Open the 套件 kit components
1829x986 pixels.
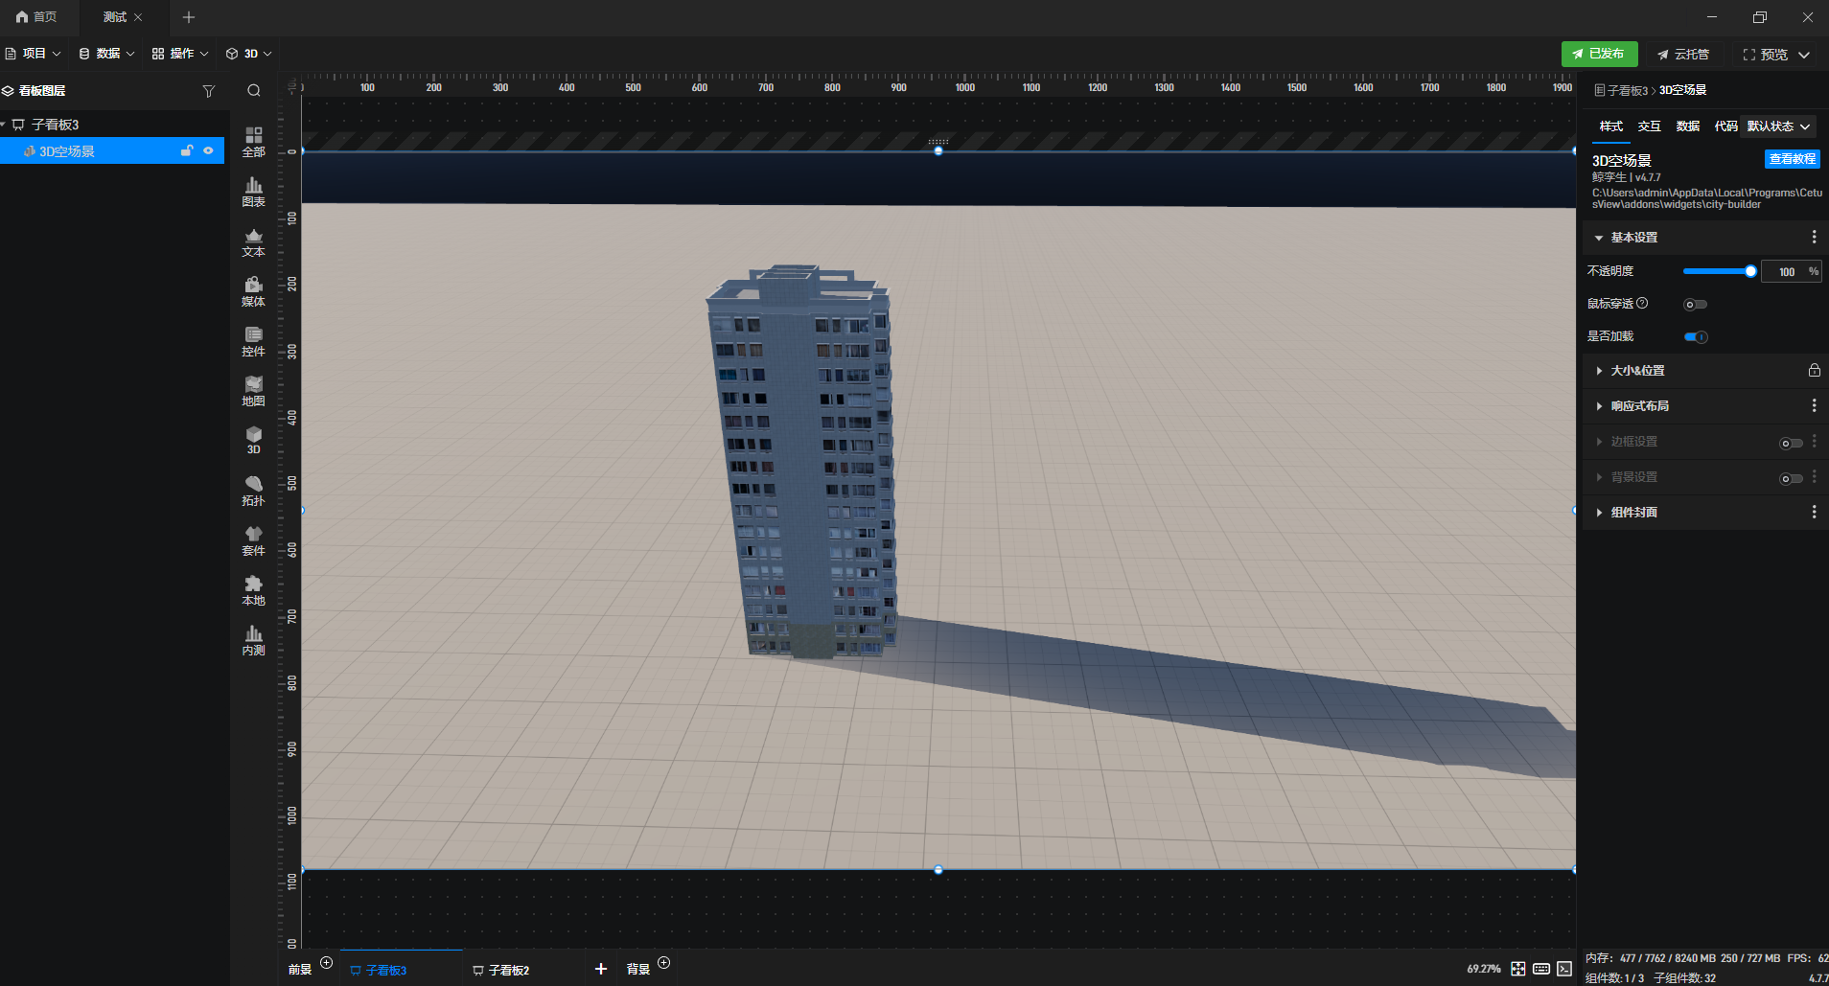click(x=253, y=540)
